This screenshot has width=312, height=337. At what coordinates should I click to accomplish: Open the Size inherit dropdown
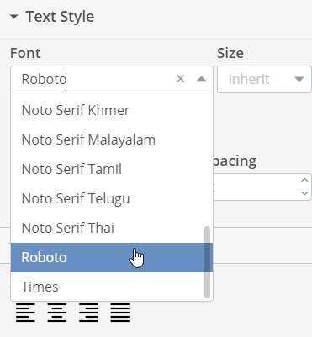click(264, 79)
